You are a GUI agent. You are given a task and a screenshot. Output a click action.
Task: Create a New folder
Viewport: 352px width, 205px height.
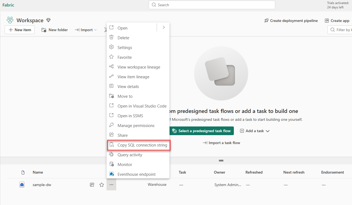click(55, 30)
